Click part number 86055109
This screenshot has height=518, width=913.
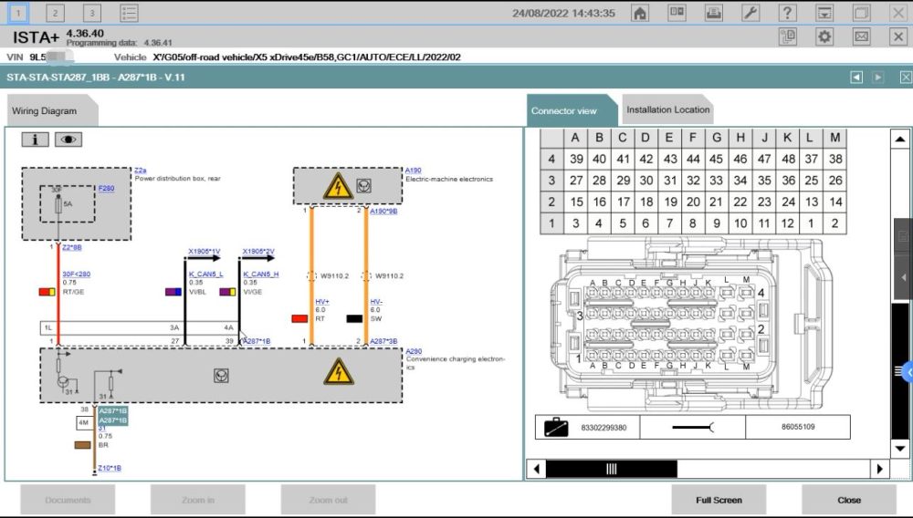pos(798,427)
